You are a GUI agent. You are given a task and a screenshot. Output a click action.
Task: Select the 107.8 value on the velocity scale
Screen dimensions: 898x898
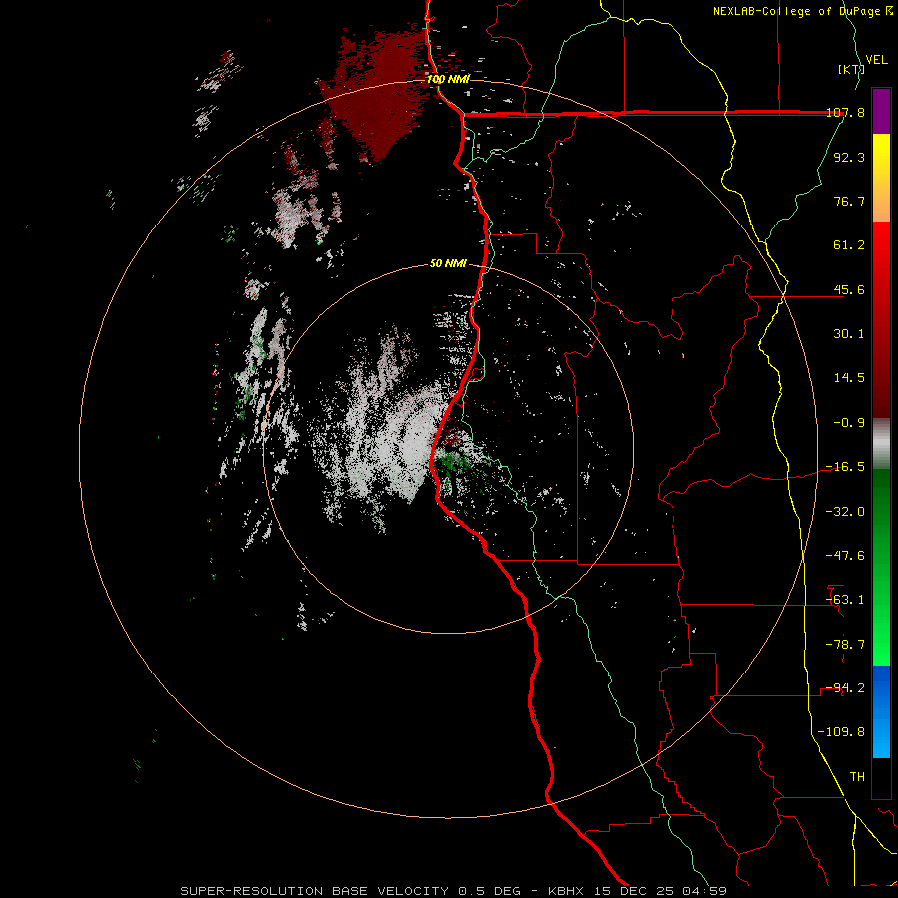point(845,112)
